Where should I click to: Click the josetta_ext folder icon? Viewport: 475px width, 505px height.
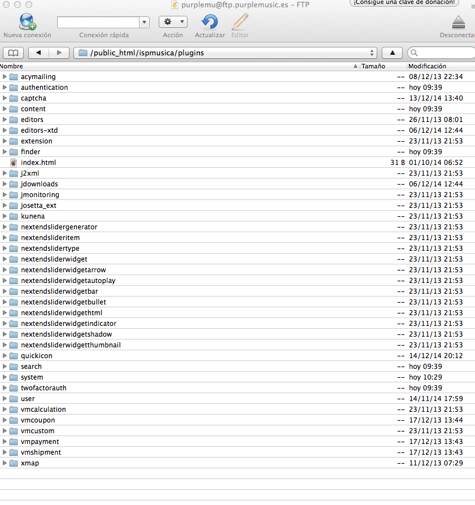tap(14, 206)
